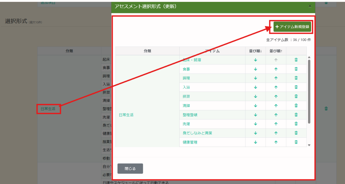Move 食事 item up with up arrow
345x184 pixels.
[x=276, y=69]
